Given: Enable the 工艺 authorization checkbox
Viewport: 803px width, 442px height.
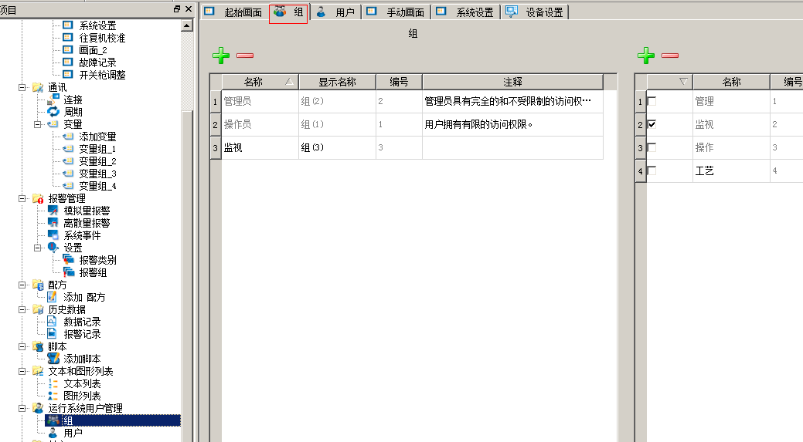Looking at the screenshot, I should (652, 170).
